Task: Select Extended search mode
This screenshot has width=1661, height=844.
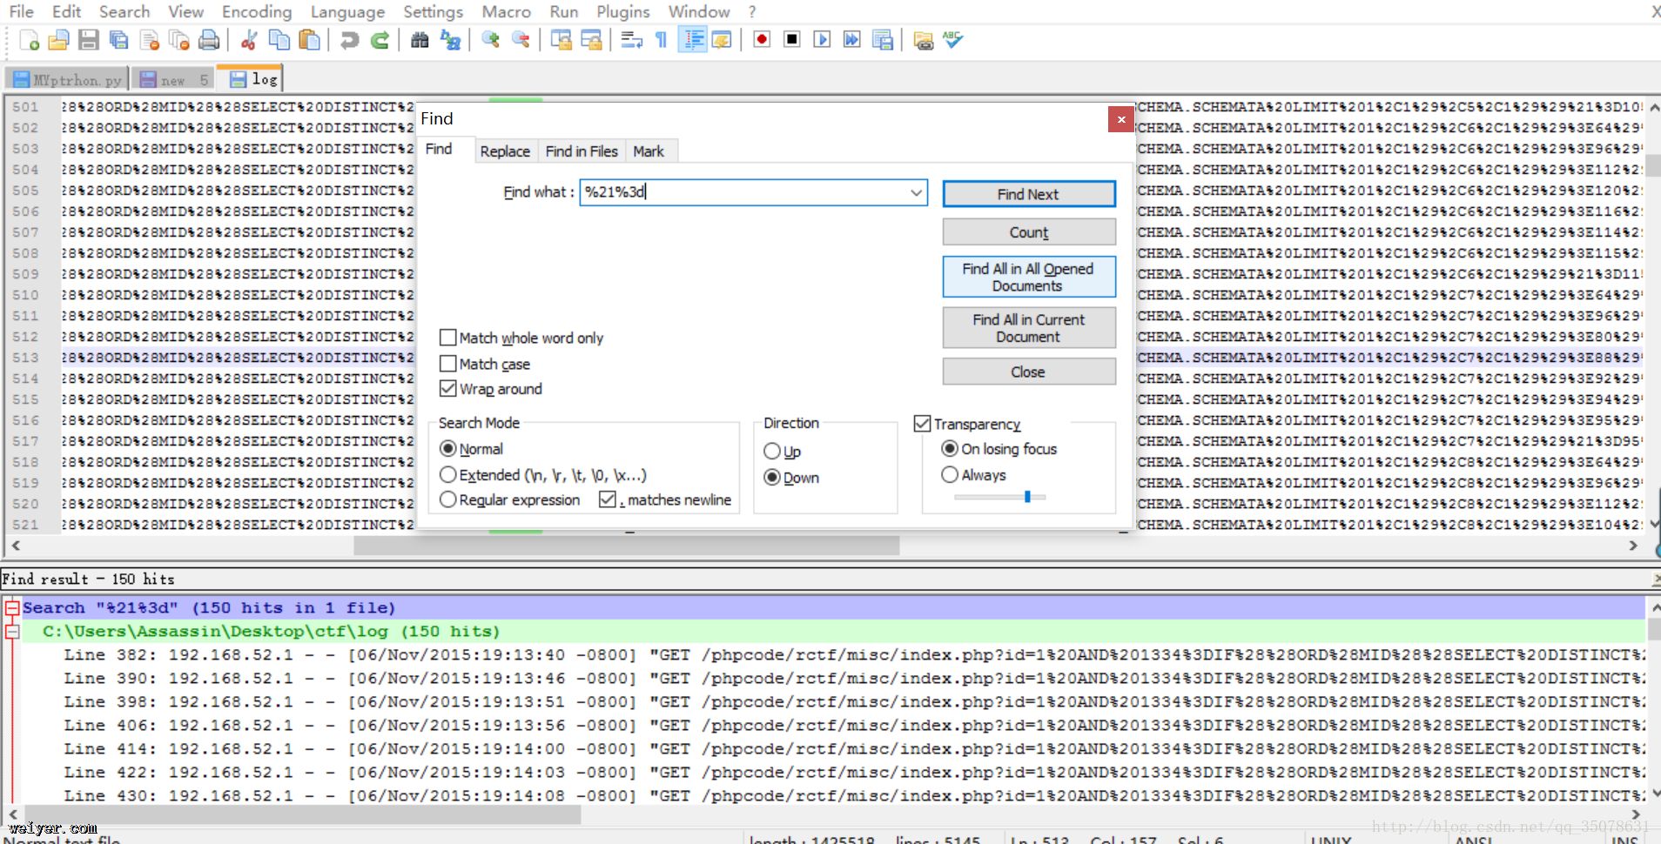Action: point(543,475)
